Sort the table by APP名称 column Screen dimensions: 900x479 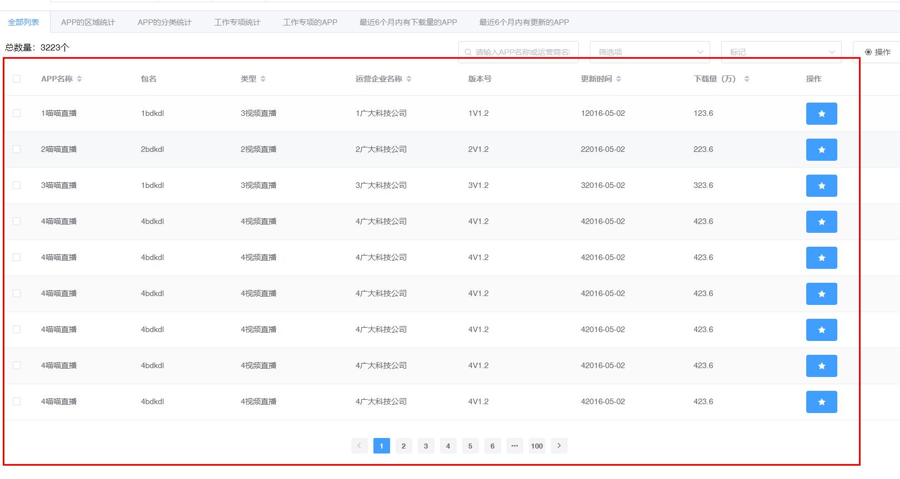[79, 79]
